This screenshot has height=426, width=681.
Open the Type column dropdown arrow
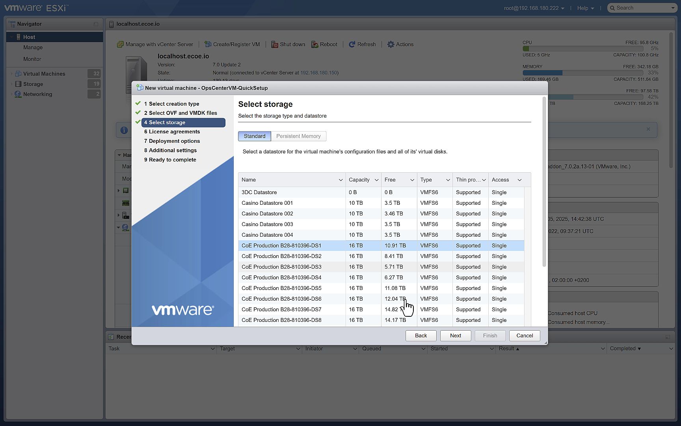(448, 180)
